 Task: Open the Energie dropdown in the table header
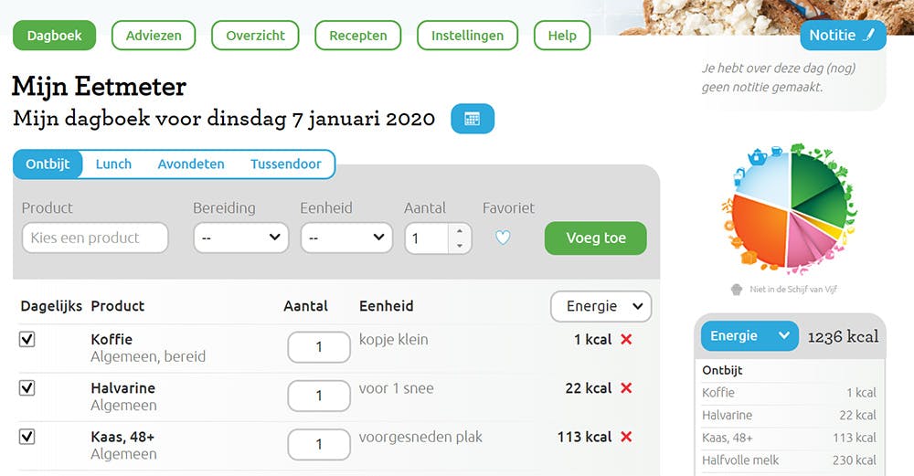tap(600, 306)
